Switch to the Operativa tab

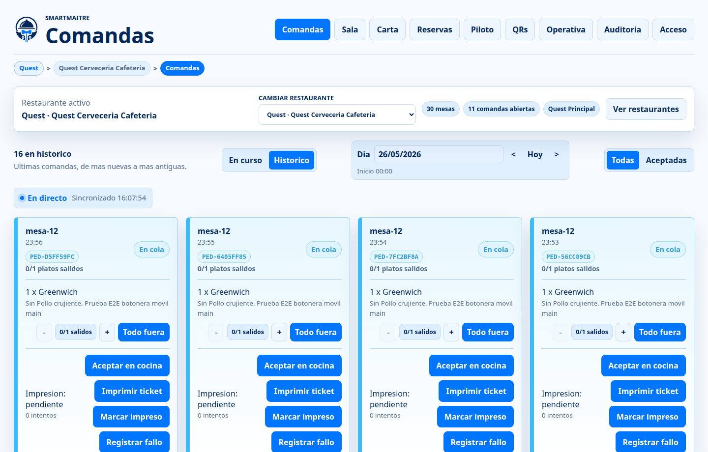(x=566, y=29)
